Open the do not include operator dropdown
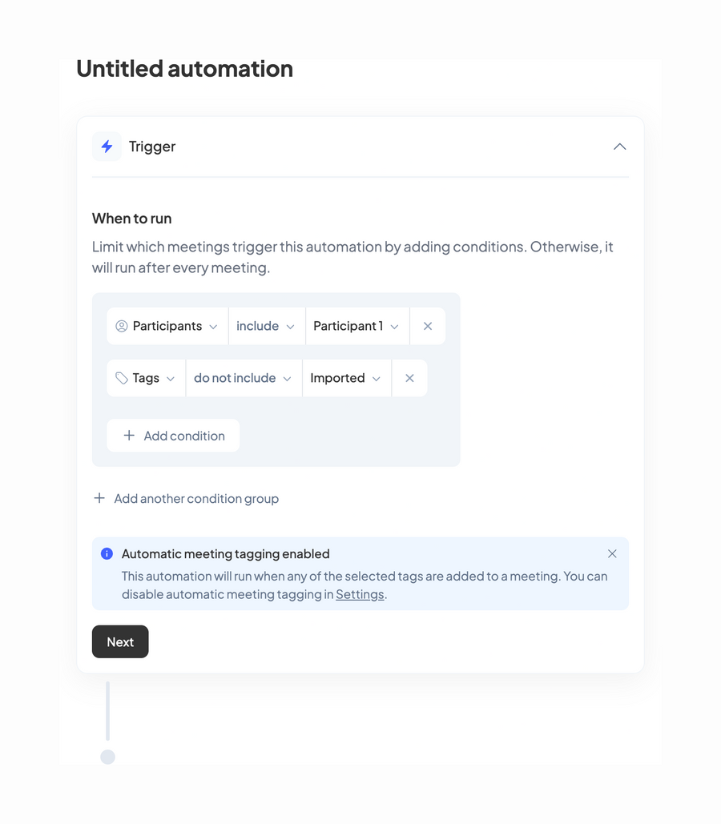 coord(243,378)
